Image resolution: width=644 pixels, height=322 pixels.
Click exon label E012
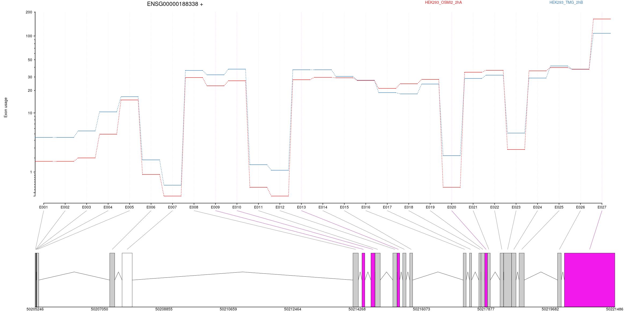(280, 207)
